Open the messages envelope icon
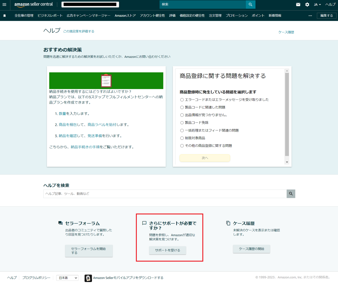 (x=298, y=5)
